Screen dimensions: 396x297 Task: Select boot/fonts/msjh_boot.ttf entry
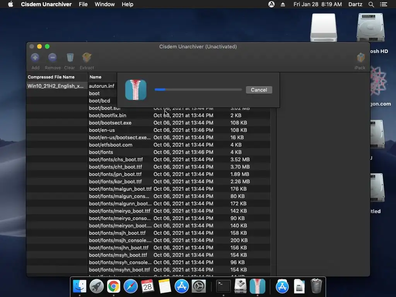click(x=179, y=233)
